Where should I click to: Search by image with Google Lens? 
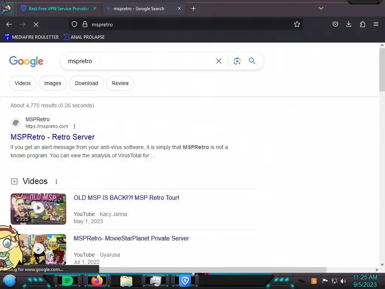[237, 61]
